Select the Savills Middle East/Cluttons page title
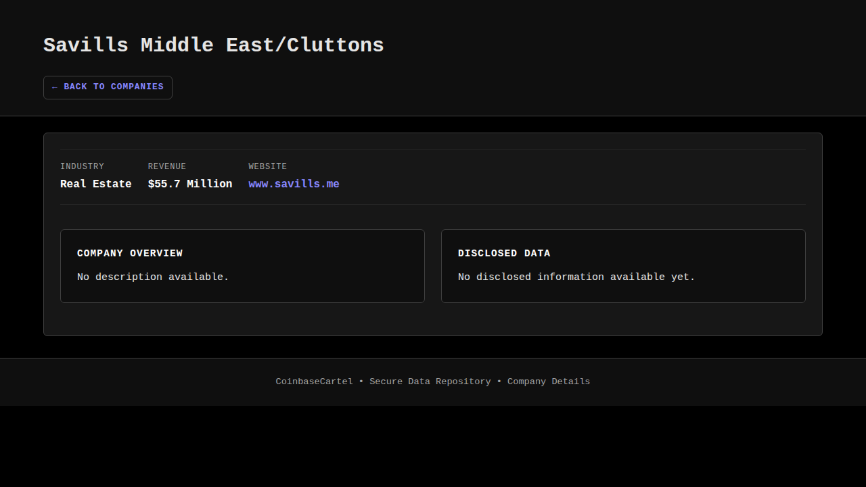The image size is (866, 487). (x=213, y=45)
